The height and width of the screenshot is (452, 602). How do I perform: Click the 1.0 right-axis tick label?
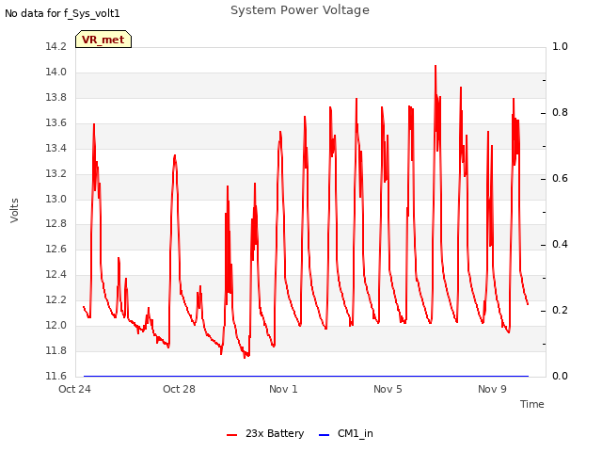pyautogui.click(x=560, y=46)
